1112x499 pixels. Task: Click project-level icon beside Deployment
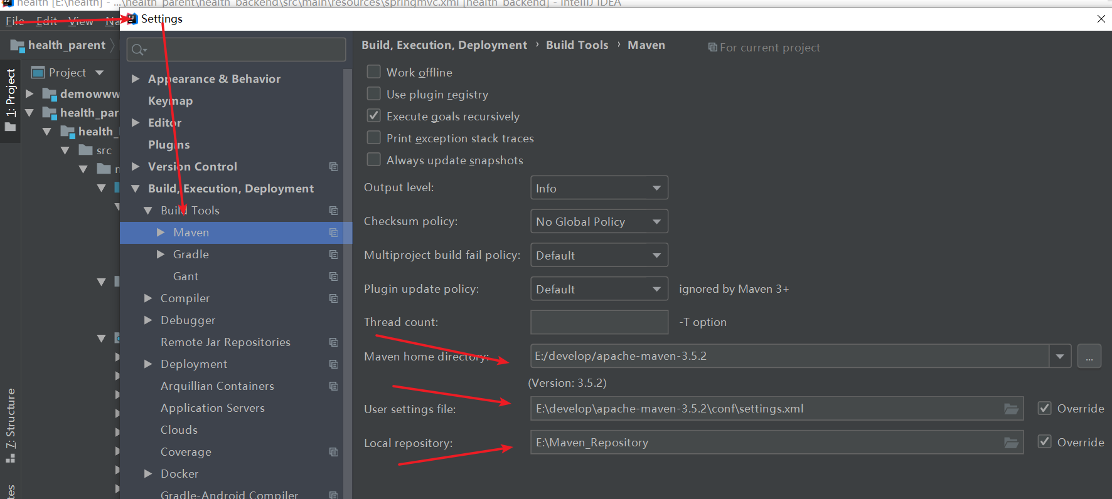pyautogui.click(x=333, y=364)
